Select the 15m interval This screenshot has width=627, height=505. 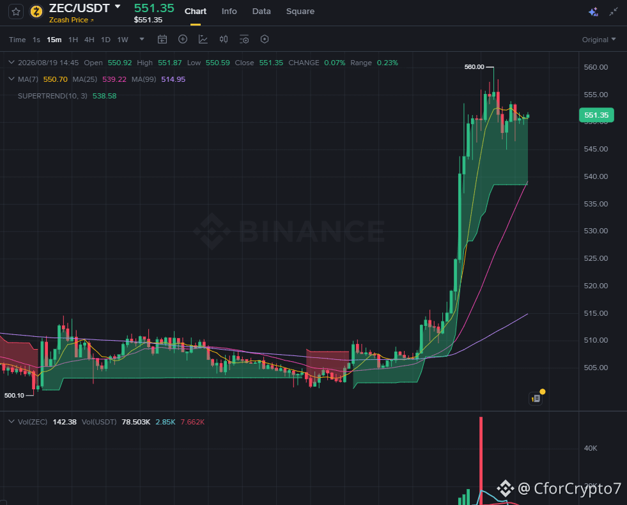click(x=54, y=40)
